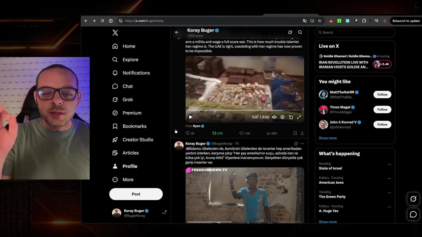Reload the page in browser
The image size is (422, 237).
point(103,21)
